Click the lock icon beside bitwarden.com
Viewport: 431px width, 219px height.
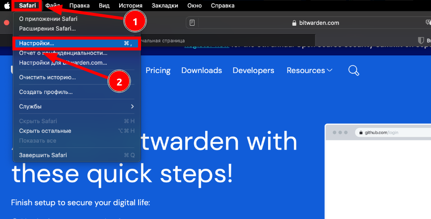294,23
